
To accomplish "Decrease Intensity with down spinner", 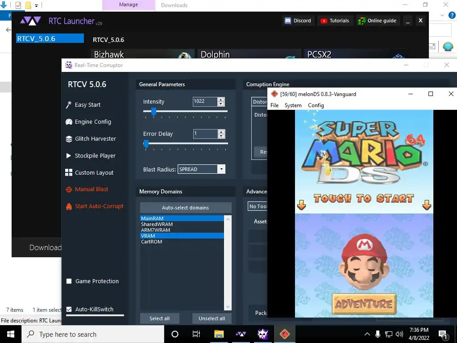I will coord(221,104).
